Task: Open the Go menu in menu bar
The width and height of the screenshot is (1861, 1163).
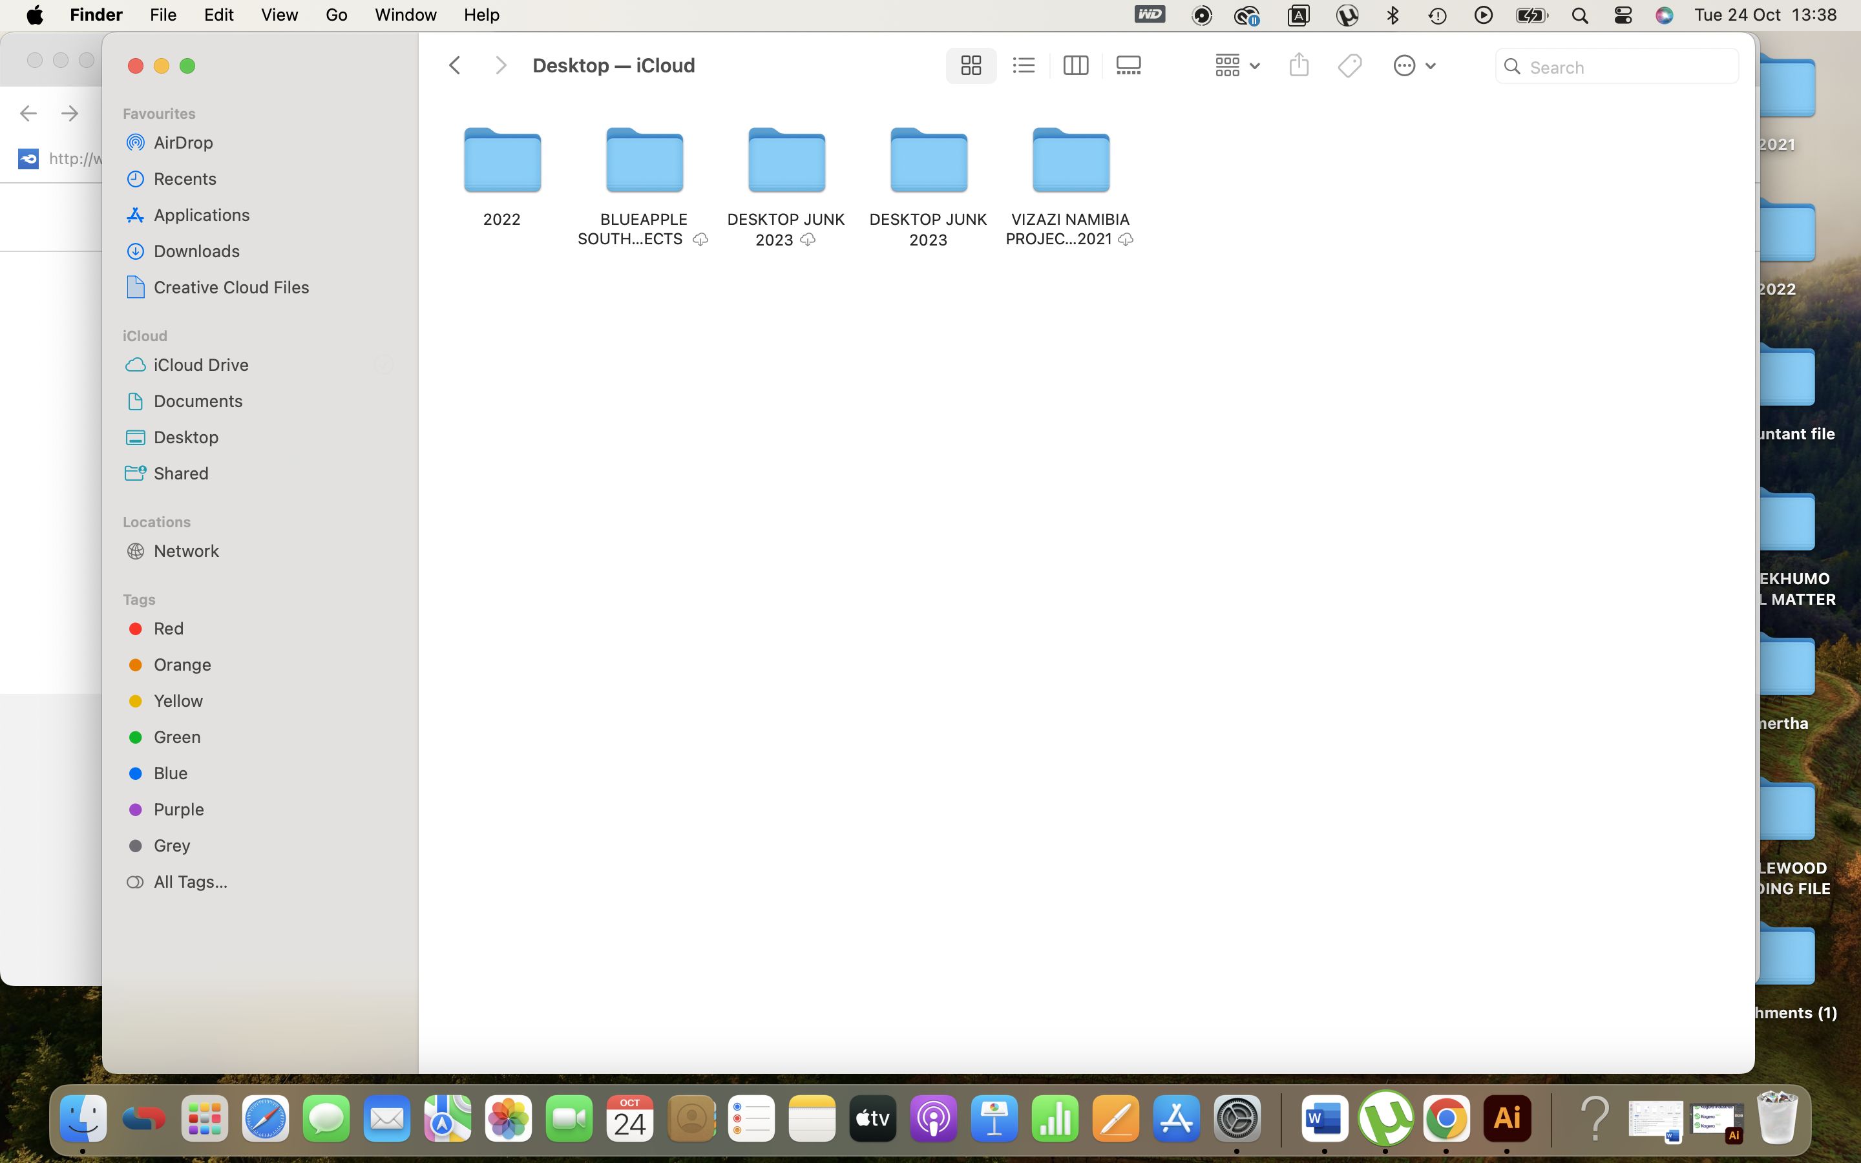Action: click(x=335, y=15)
